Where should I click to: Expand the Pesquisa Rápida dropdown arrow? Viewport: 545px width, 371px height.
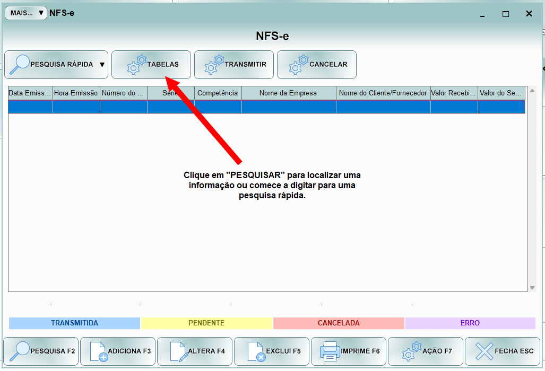(x=102, y=65)
